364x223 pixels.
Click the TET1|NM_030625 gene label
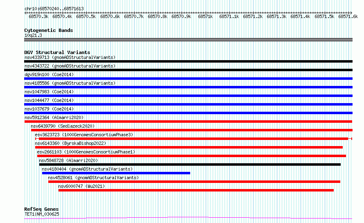pyautogui.click(x=42, y=214)
